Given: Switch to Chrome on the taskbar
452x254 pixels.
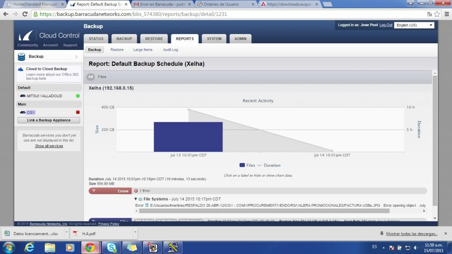Looking at the screenshot, I should [x=90, y=248].
